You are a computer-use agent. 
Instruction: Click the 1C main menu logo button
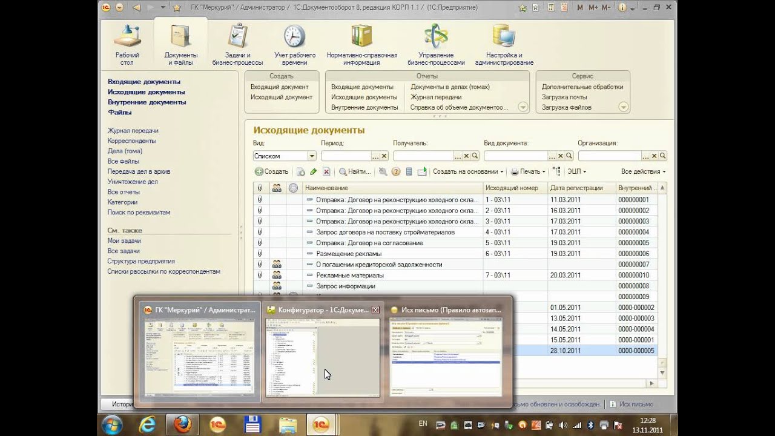point(106,7)
